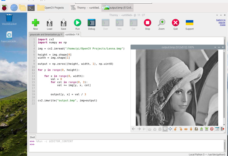Click Switch to regular mode link
Screen dimensions: 228x156
[221, 22]
